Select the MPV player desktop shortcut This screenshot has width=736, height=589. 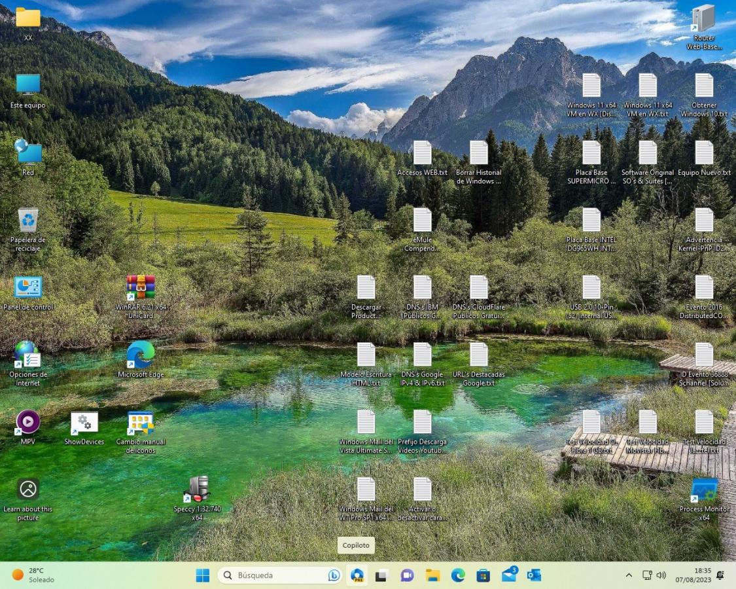pyautogui.click(x=28, y=422)
